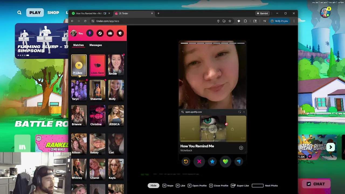Image resolution: width=345 pixels, height=194 pixels.
Task: Open the Explore compass icon
Action: pos(100,33)
